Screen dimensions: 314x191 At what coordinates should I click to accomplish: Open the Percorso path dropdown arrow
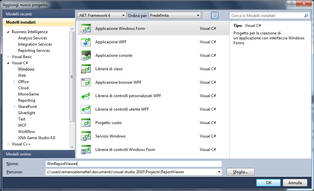point(219,172)
